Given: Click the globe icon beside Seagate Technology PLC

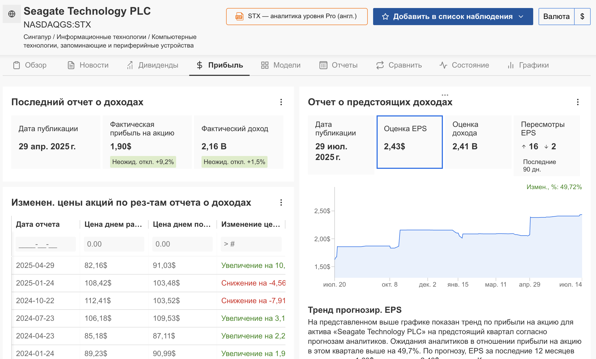Looking at the screenshot, I should (12, 14).
